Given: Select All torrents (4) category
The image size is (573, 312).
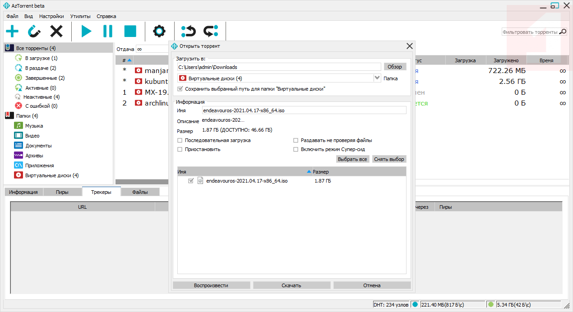Looking at the screenshot, I should point(58,48).
